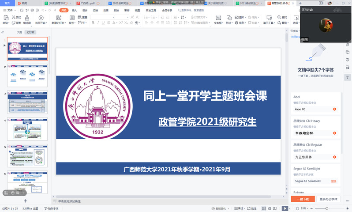The height and width of the screenshot is (212, 352).
Task: Switch to Normal view in status bar
Action: click(264, 208)
